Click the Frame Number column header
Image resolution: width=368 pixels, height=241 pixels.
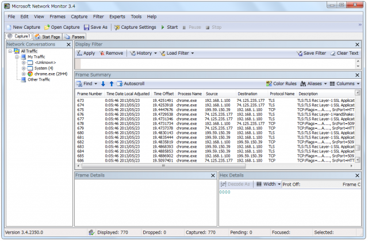click(90, 94)
